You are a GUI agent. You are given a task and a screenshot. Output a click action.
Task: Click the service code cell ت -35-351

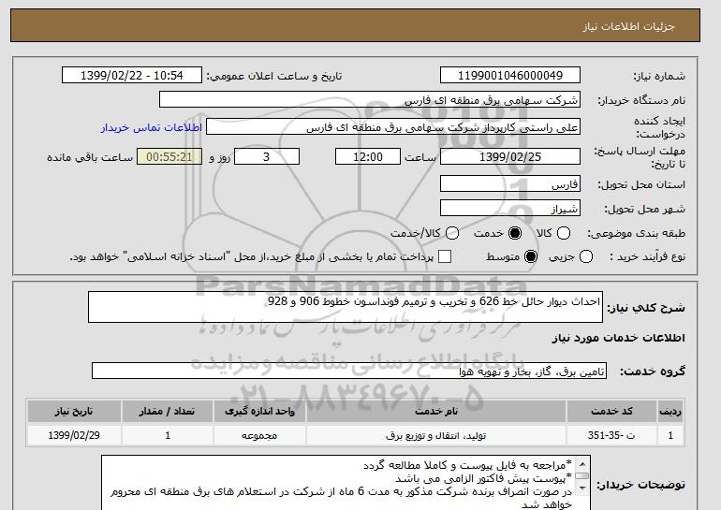click(611, 435)
